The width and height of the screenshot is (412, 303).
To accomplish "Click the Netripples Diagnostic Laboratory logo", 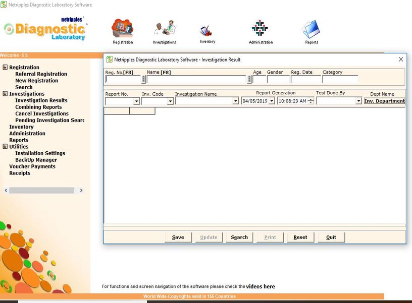I will click(x=46, y=29).
